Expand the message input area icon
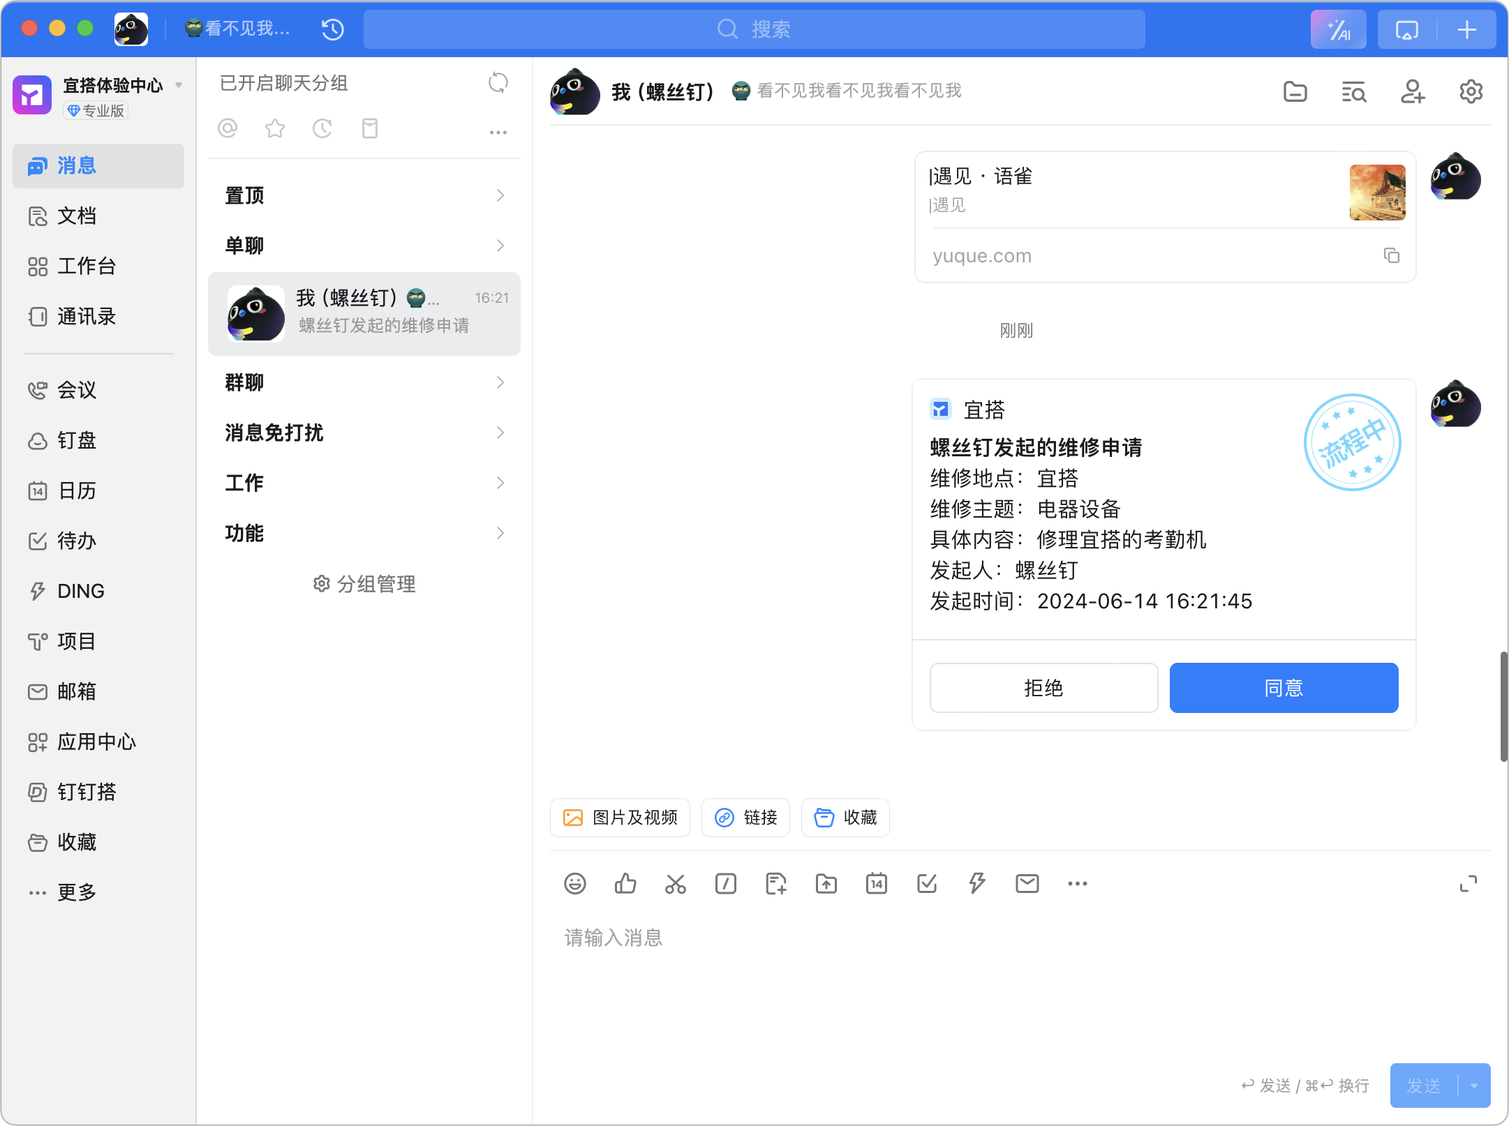 1469,884
